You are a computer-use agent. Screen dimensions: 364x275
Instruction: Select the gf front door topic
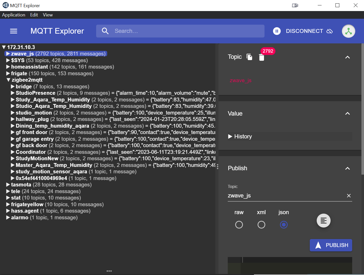(32, 132)
